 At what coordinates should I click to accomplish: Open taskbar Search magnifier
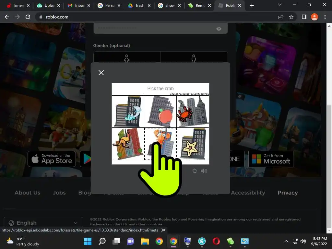(102, 241)
